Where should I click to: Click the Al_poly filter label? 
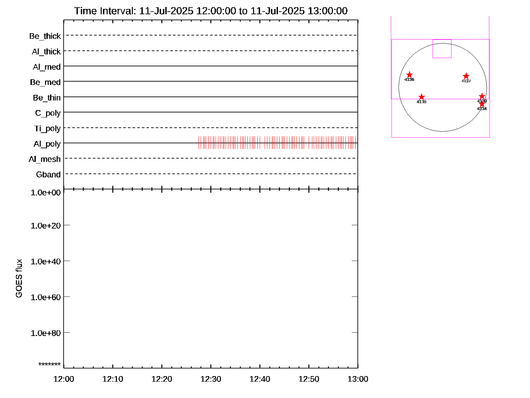(47, 144)
